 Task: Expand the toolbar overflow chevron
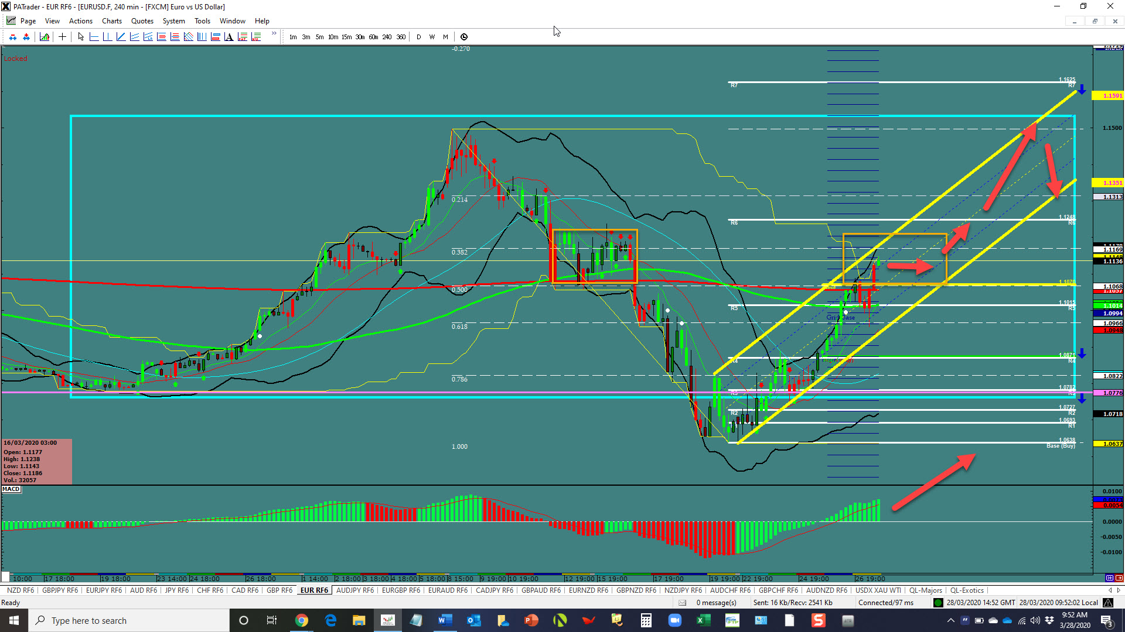point(274,33)
